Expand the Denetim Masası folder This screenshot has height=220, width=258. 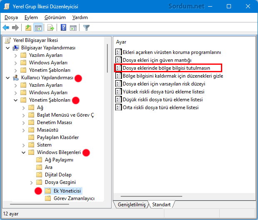(x=24, y=122)
